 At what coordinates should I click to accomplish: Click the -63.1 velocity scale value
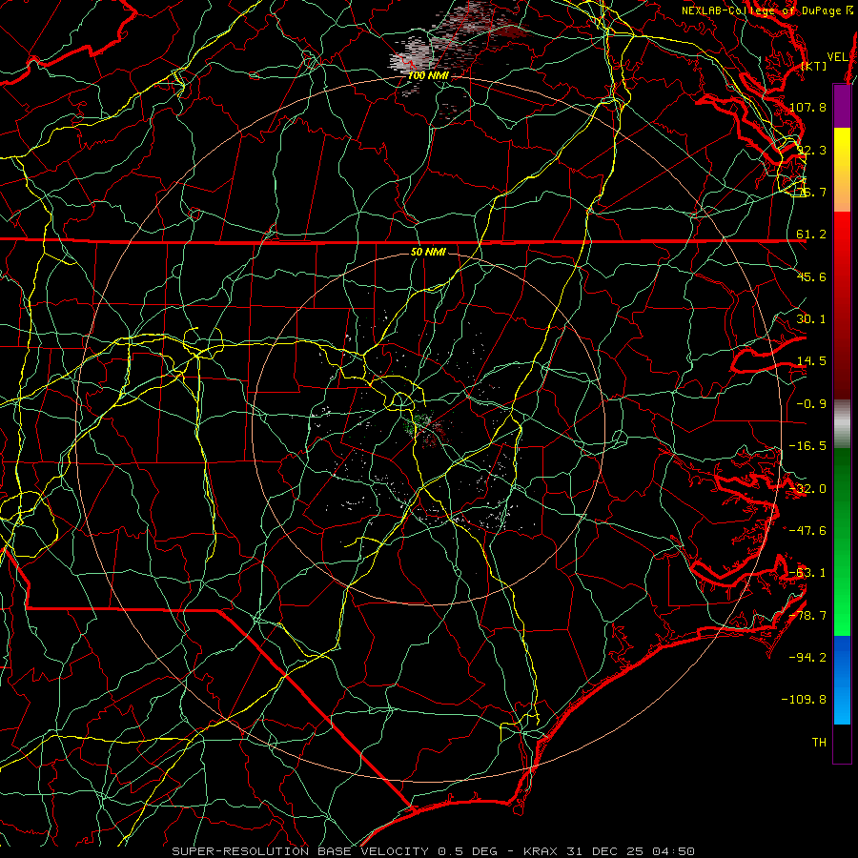click(807, 573)
